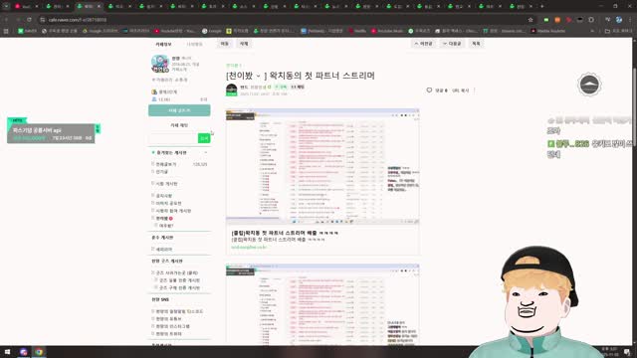Open the post's more-options menu
The height and width of the screenshot is (358, 637).
coord(474,90)
